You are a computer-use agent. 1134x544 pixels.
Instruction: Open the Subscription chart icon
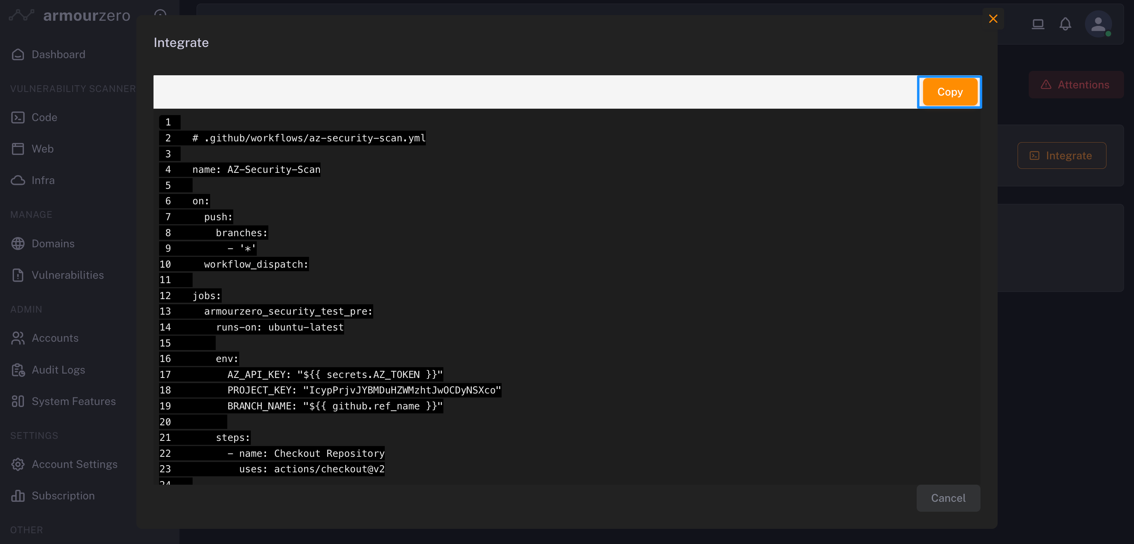18,496
